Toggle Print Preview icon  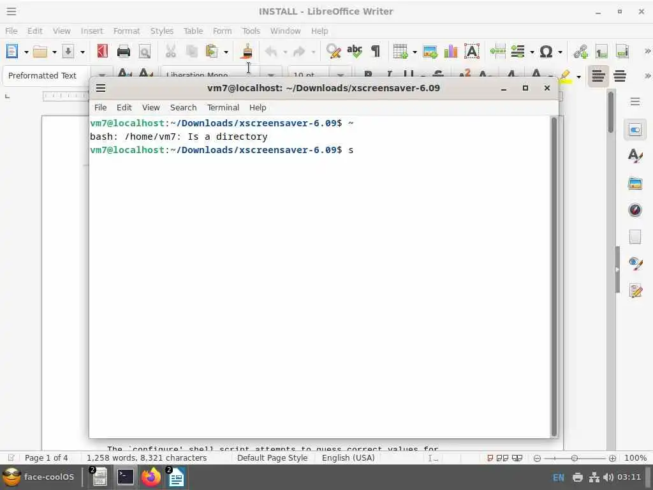[x=145, y=52]
